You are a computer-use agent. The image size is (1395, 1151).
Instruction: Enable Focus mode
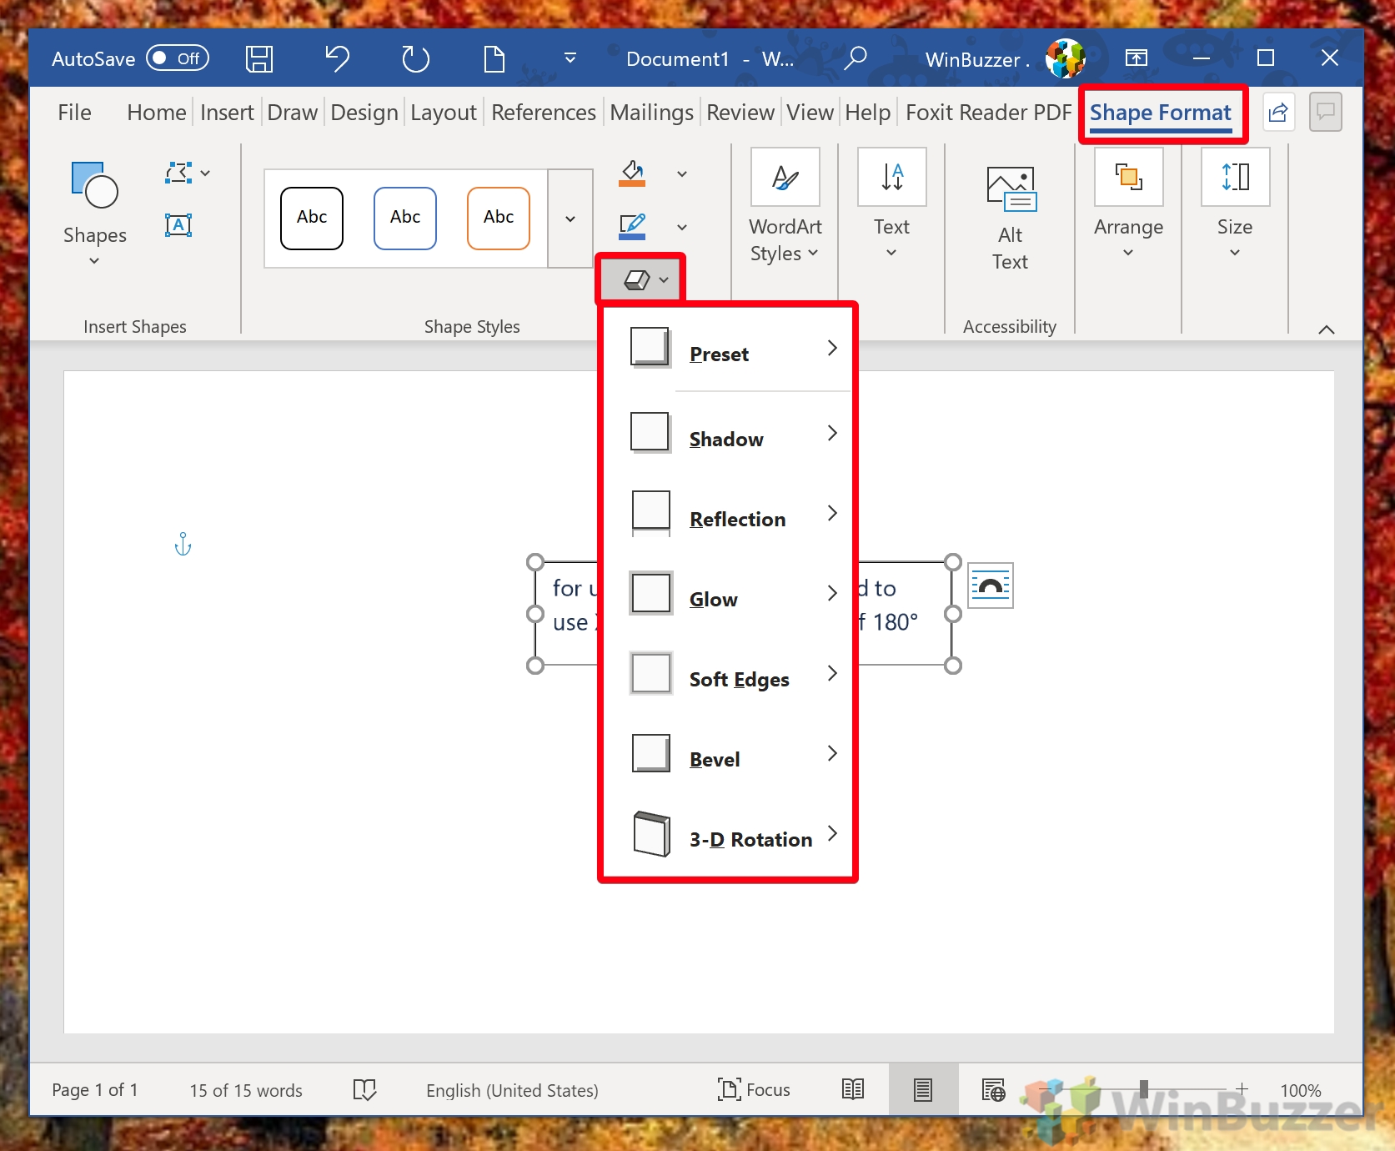click(754, 1089)
